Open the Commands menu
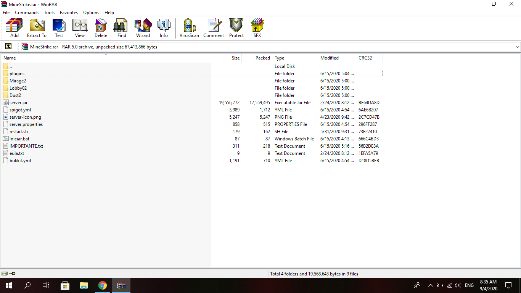 tap(27, 13)
